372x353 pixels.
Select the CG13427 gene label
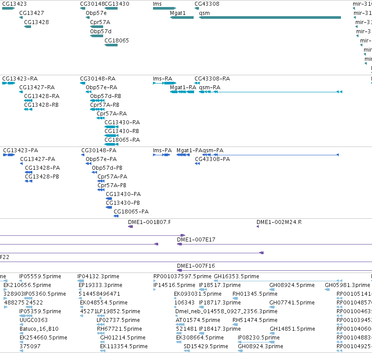31,13
